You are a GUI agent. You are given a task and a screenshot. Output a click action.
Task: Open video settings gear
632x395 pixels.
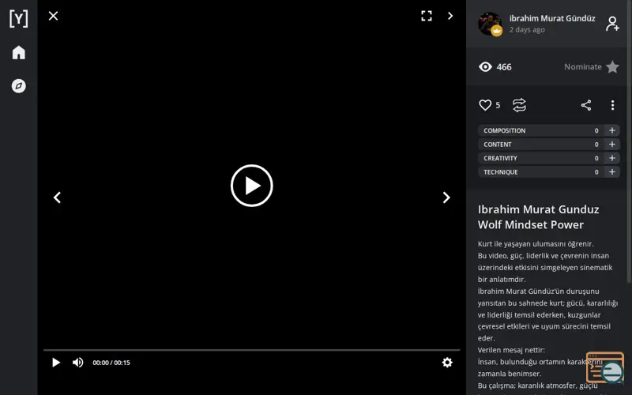tap(447, 363)
